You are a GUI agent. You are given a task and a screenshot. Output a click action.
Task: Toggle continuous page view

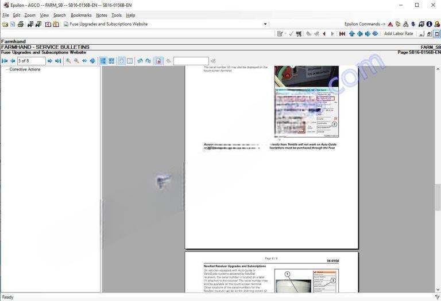103,61
